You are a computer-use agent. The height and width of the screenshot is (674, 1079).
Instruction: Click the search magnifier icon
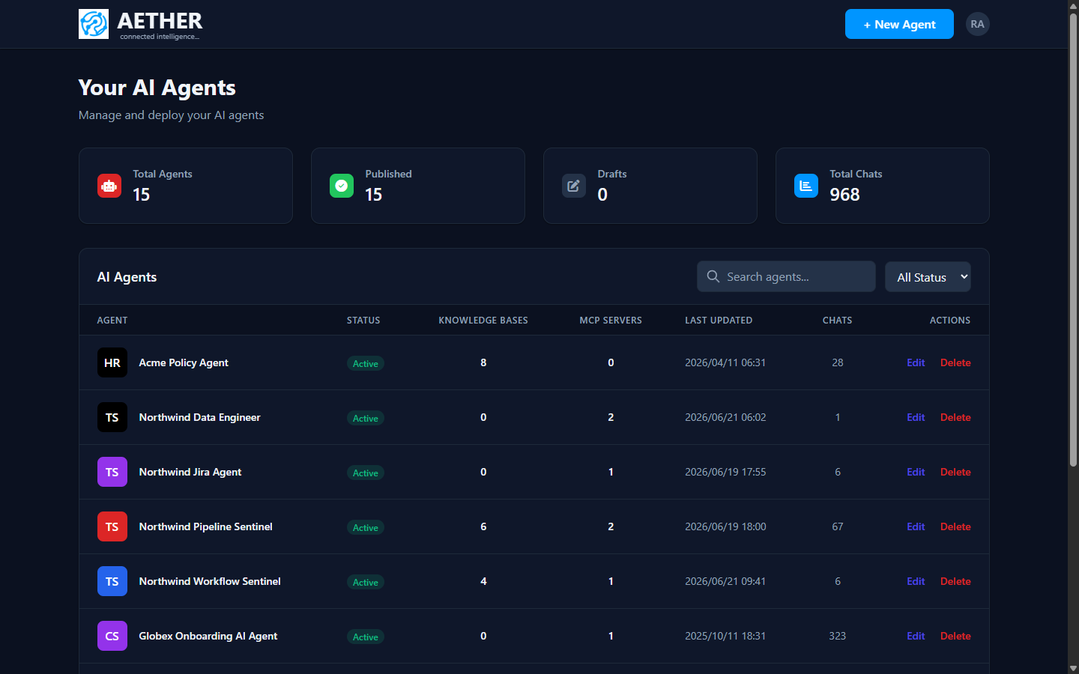point(713,276)
